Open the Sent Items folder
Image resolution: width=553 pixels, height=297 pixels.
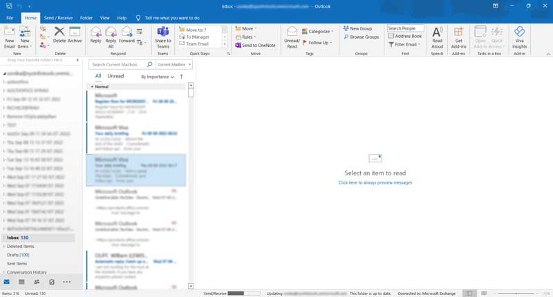coord(17,264)
